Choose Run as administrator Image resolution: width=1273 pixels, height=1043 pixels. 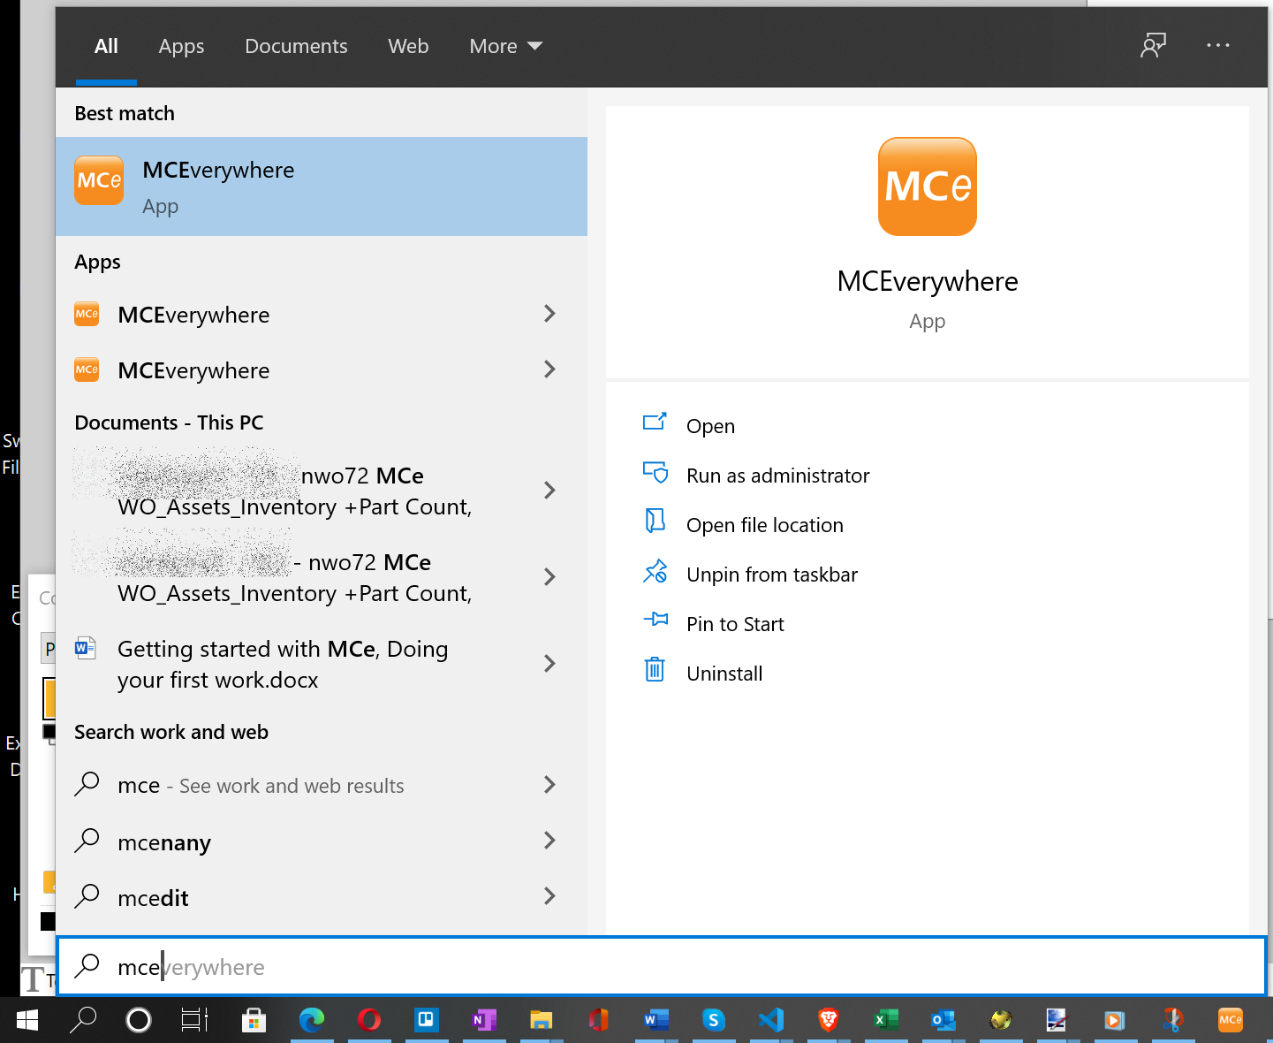click(x=777, y=476)
